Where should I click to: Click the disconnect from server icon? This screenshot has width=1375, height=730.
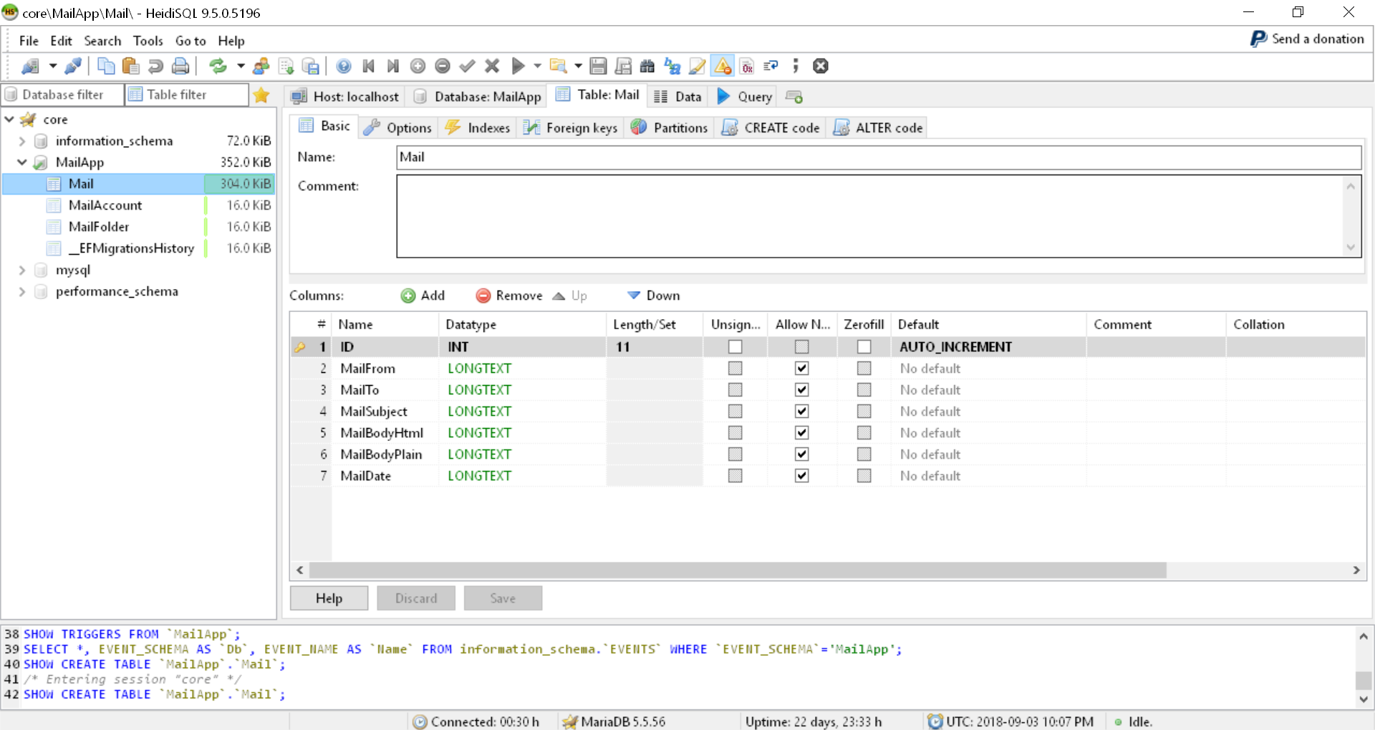[72, 67]
